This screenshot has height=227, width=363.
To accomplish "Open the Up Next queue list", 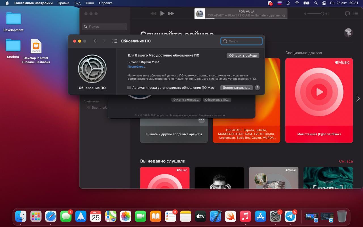I will (x=356, y=14).
